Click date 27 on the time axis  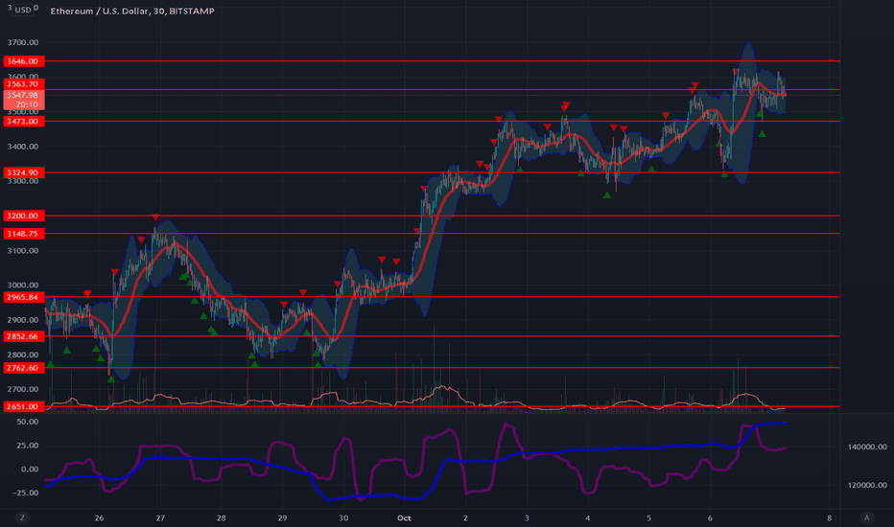click(160, 517)
